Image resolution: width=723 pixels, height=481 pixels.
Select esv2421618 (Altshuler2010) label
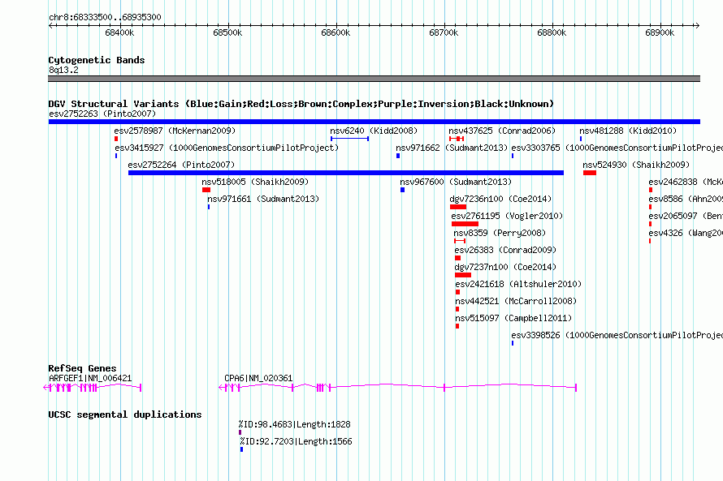pyautogui.click(x=518, y=284)
